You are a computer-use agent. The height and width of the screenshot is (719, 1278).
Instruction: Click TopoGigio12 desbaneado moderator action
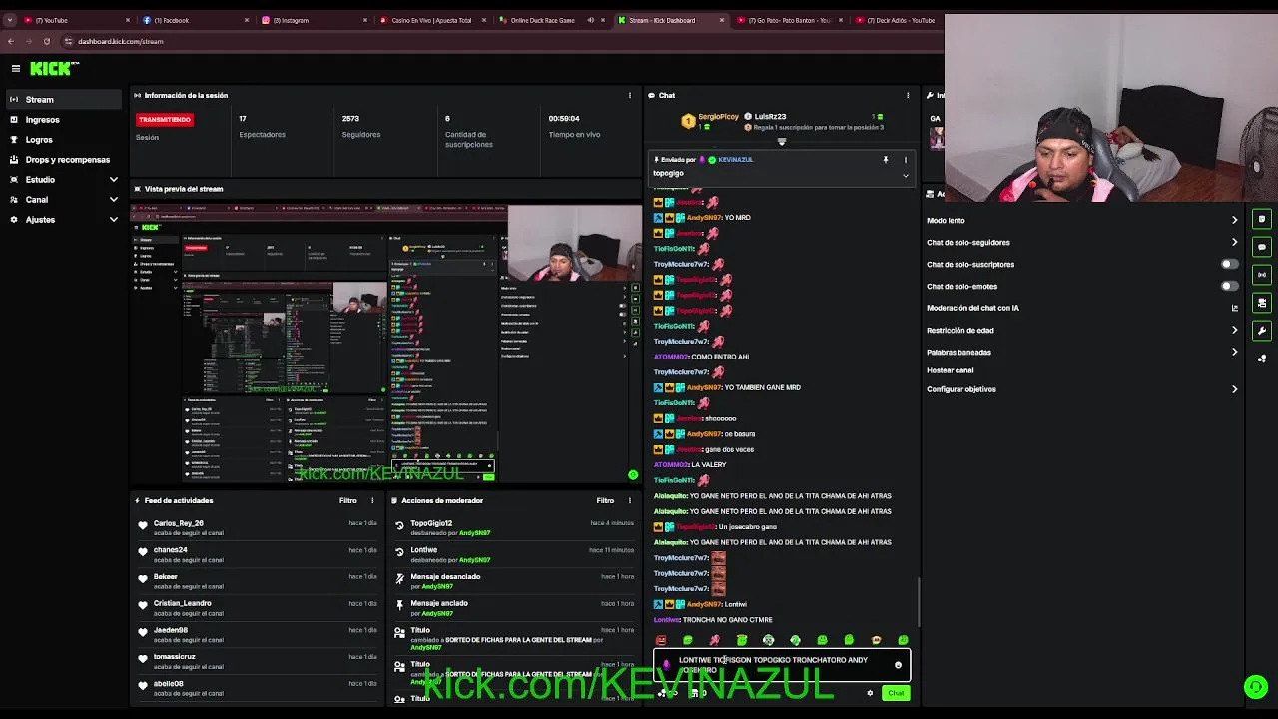click(x=514, y=527)
